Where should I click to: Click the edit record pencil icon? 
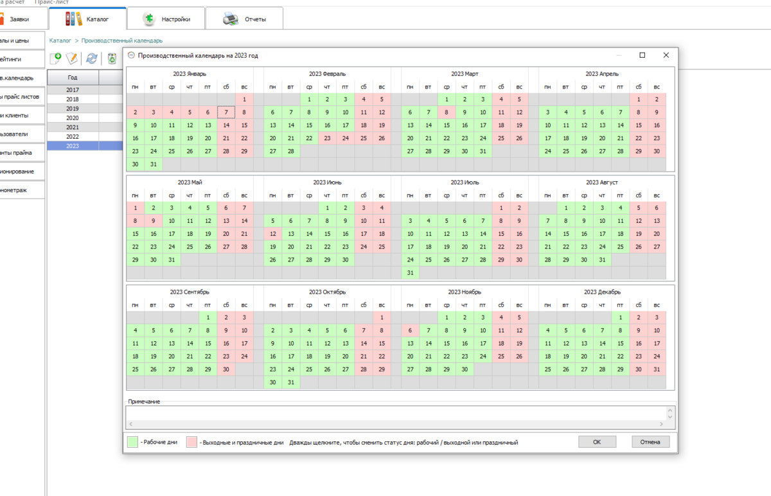click(x=72, y=58)
